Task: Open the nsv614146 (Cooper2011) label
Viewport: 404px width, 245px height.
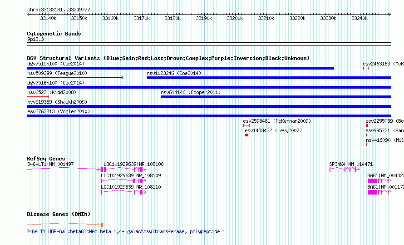Action: click(x=191, y=92)
